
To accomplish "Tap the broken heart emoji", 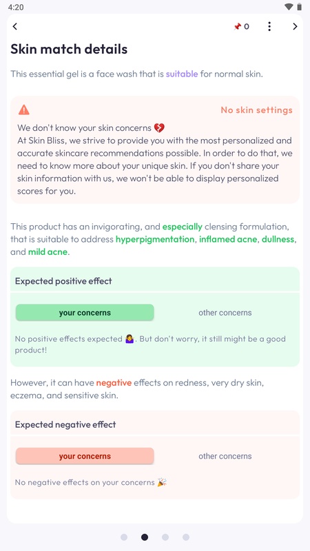I will 159,127.
